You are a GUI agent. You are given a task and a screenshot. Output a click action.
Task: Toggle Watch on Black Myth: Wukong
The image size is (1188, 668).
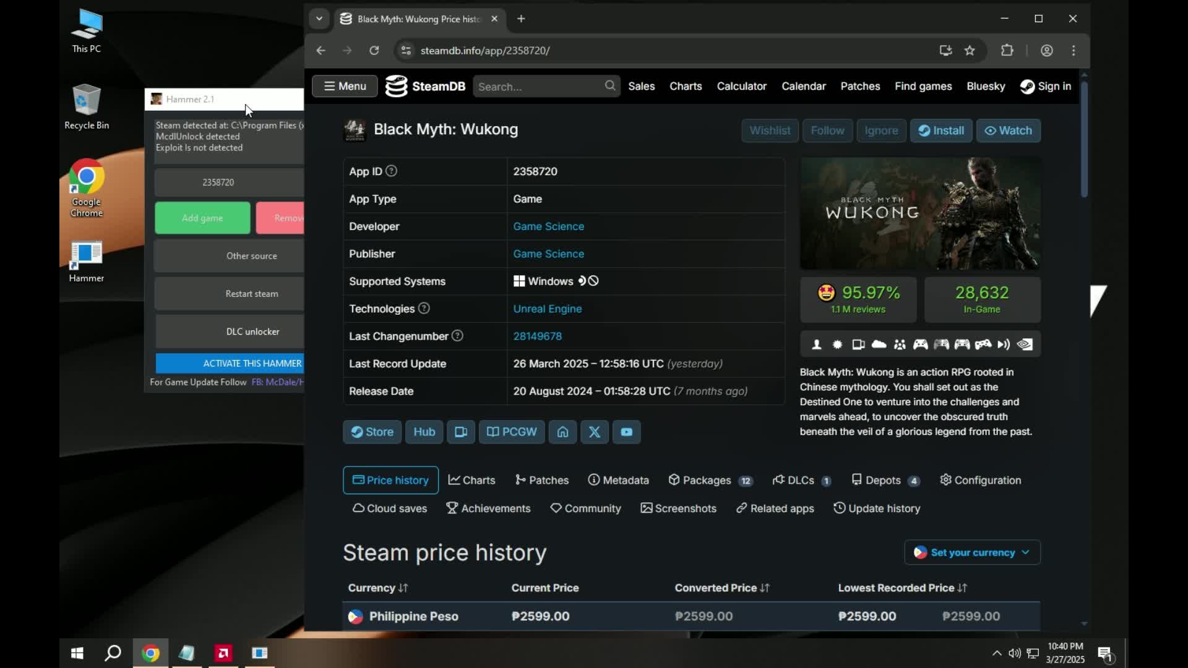click(1008, 131)
